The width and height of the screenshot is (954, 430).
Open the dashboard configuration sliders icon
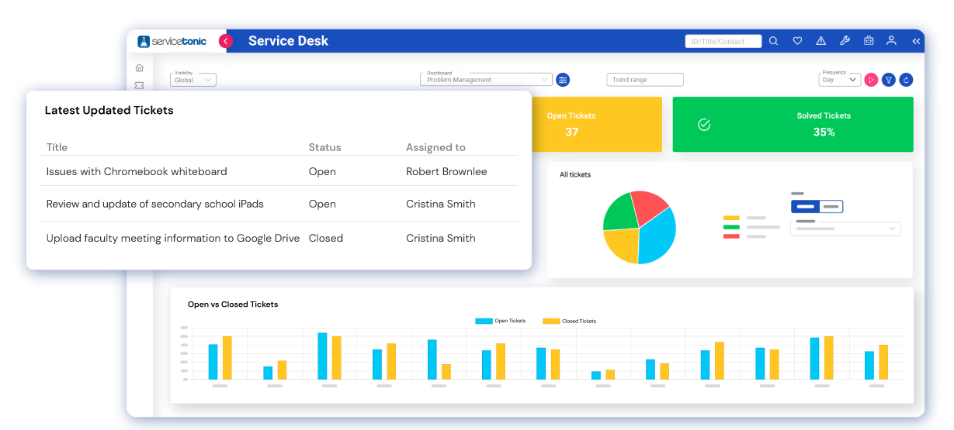click(564, 80)
